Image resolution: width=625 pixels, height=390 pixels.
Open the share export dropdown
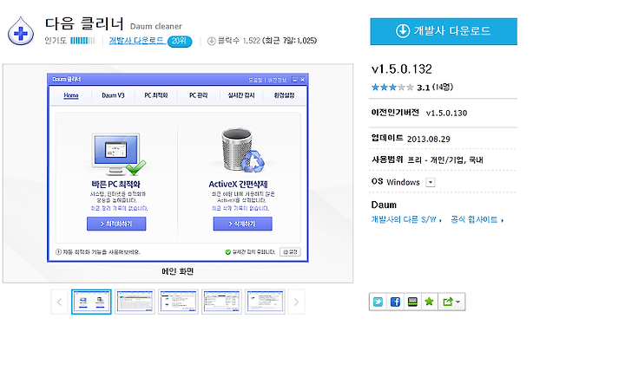pyautogui.click(x=451, y=302)
